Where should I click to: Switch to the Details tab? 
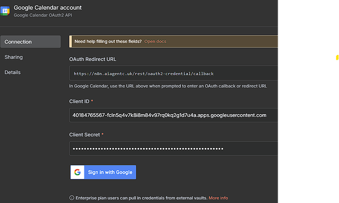[13, 72]
